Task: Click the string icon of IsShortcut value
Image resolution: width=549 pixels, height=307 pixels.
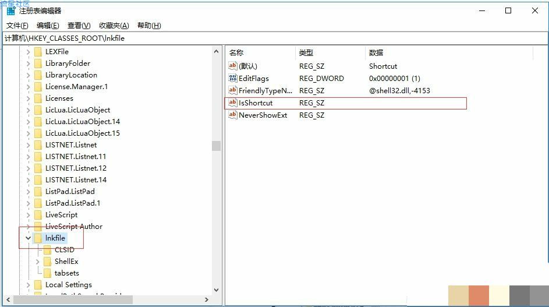Action: click(233, 103)
